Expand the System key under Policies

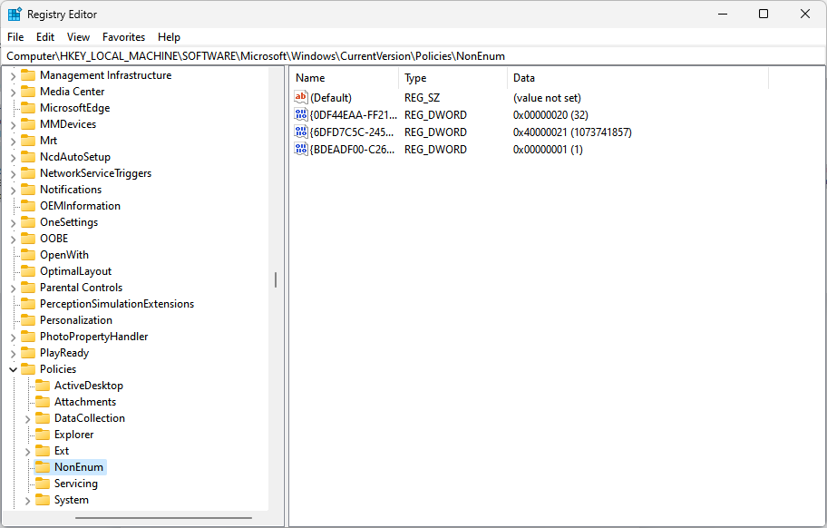(27, 501)
